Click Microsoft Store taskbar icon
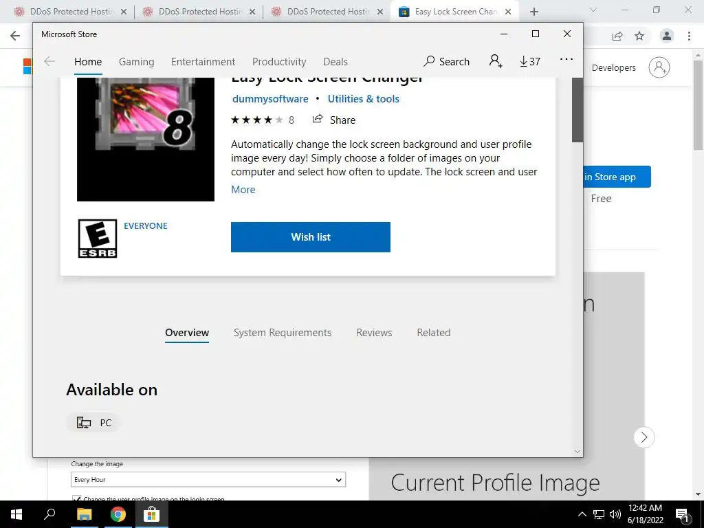The image size is (704, 528). pyautogui.click(x=152, y=514)
